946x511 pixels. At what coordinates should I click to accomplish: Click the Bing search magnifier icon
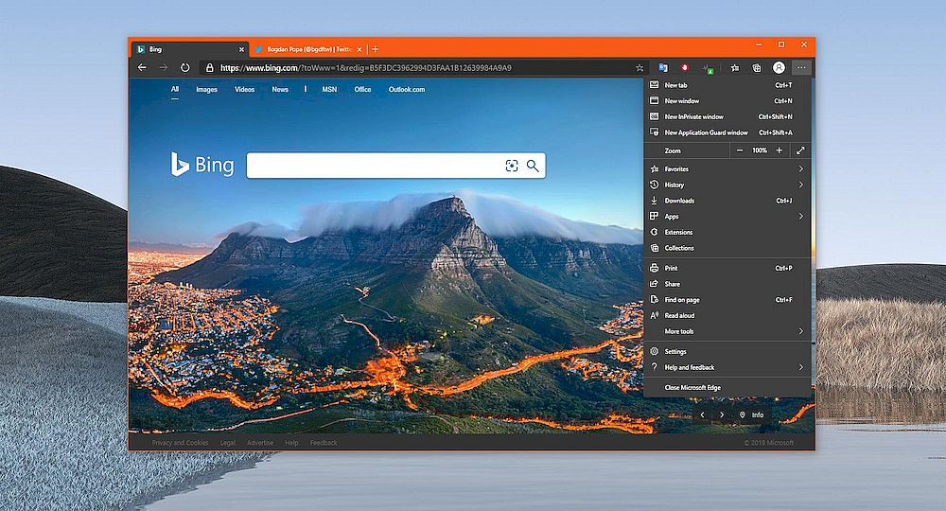click(533, 166)
